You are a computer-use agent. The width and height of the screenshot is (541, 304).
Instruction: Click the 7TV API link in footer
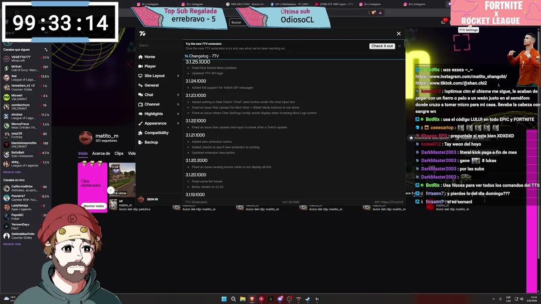click(x=389, y=202)
